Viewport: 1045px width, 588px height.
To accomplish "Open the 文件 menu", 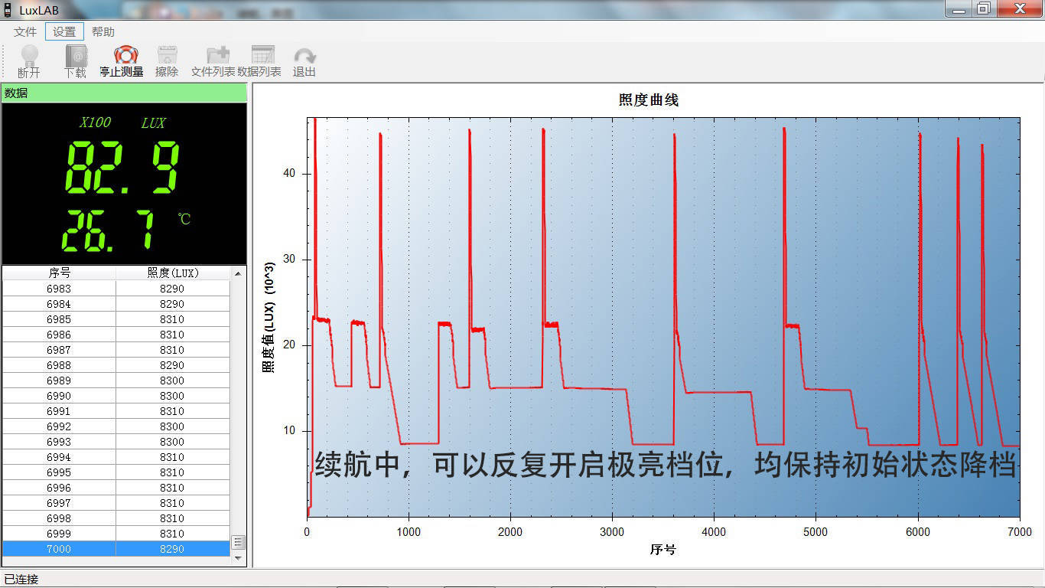I will 24,31.
